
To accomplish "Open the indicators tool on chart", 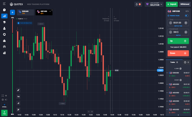I will [18, 110].
